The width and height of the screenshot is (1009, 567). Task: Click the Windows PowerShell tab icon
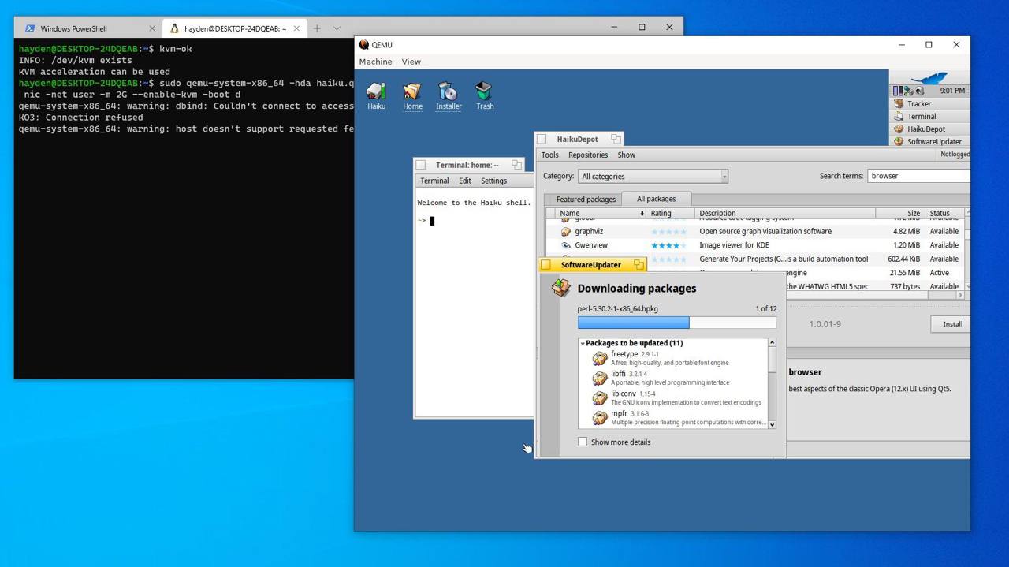(30, 28)
